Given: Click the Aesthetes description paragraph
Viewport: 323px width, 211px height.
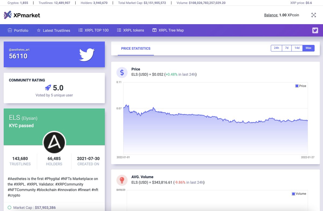Looking at the screenshot, I should 54,187.
